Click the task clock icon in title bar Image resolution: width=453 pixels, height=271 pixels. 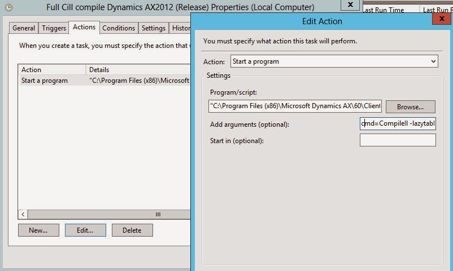pyautogui.click(x=9, y=7)
